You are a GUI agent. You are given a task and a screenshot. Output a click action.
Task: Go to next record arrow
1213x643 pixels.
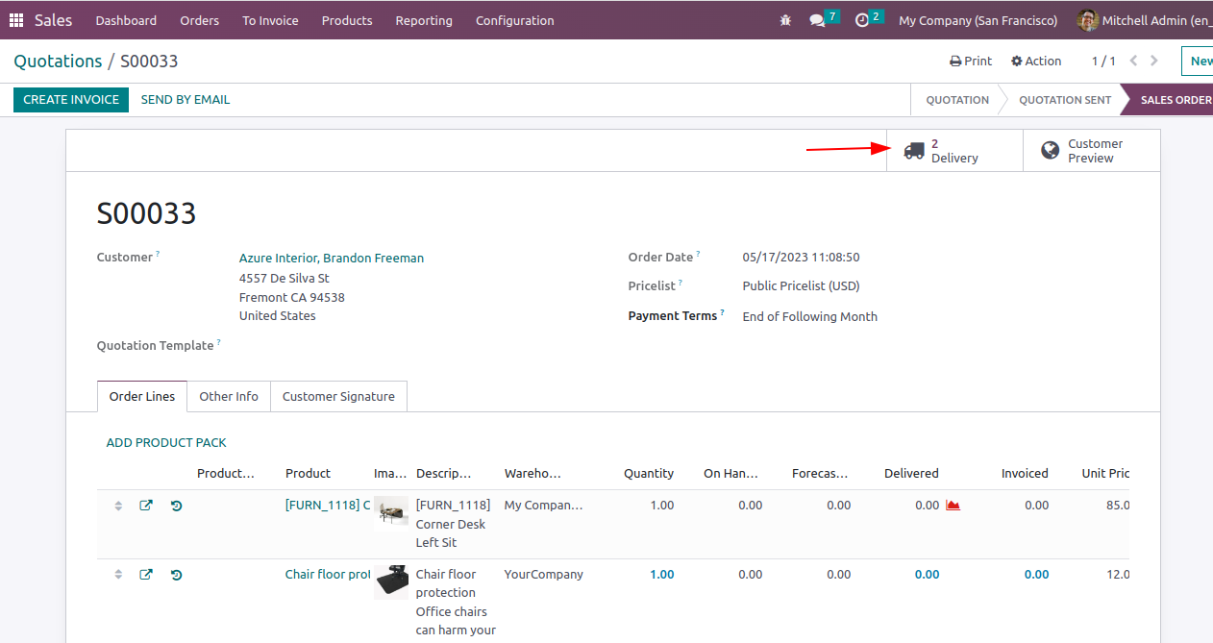(x=1154, y=61)
